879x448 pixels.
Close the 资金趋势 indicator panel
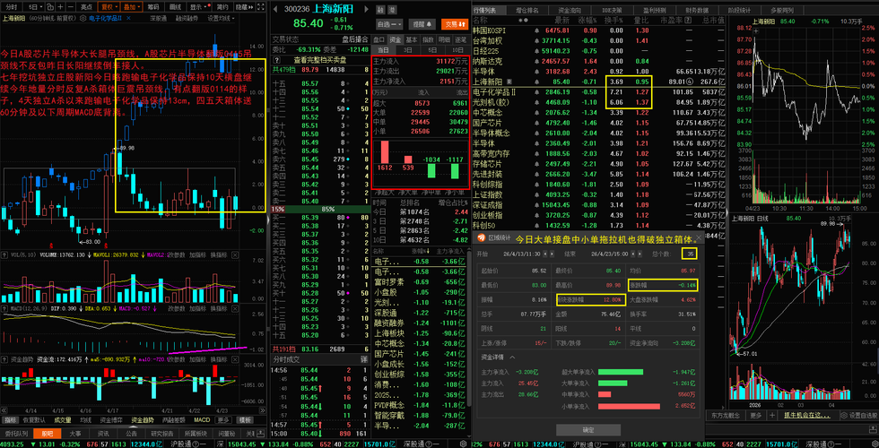tap(235, 359)
